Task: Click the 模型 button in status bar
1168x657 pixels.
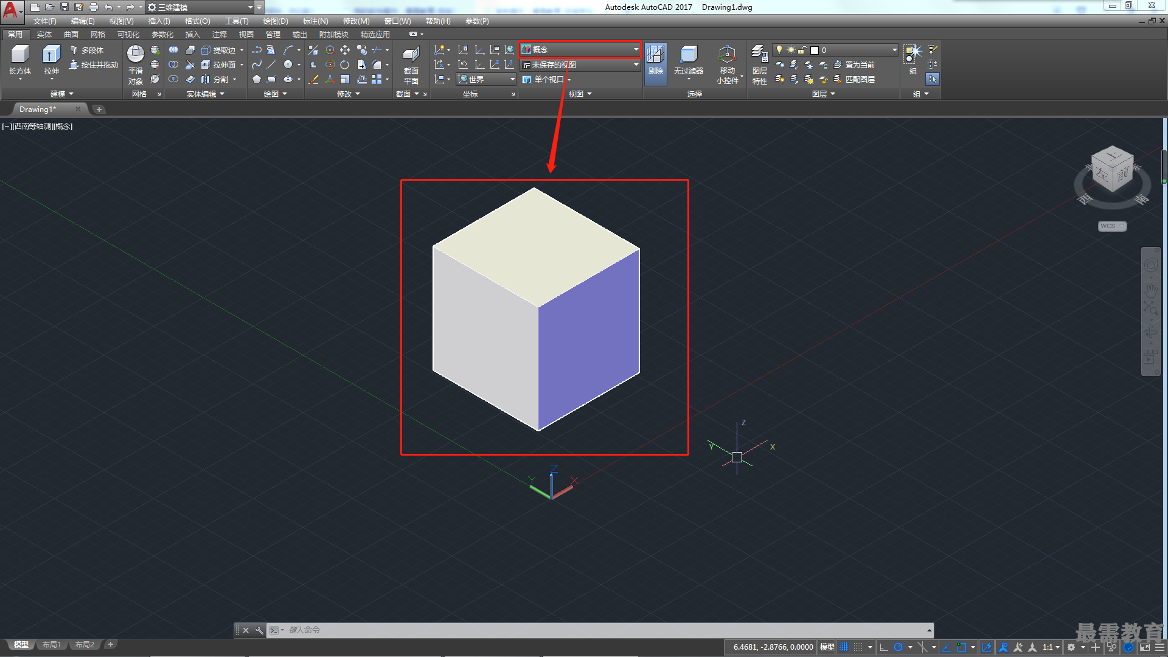Action: pos(827,647)
